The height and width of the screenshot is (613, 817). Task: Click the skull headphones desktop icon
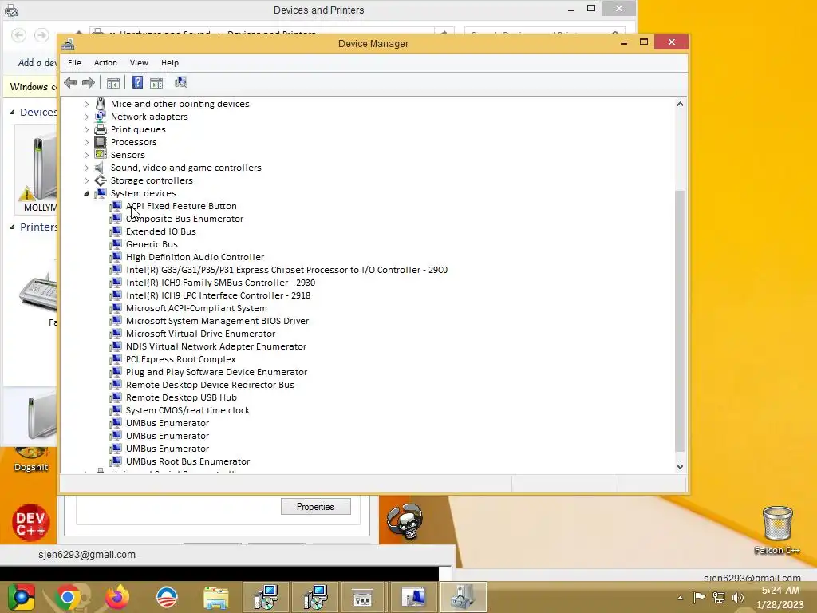[x=405, y=520]
